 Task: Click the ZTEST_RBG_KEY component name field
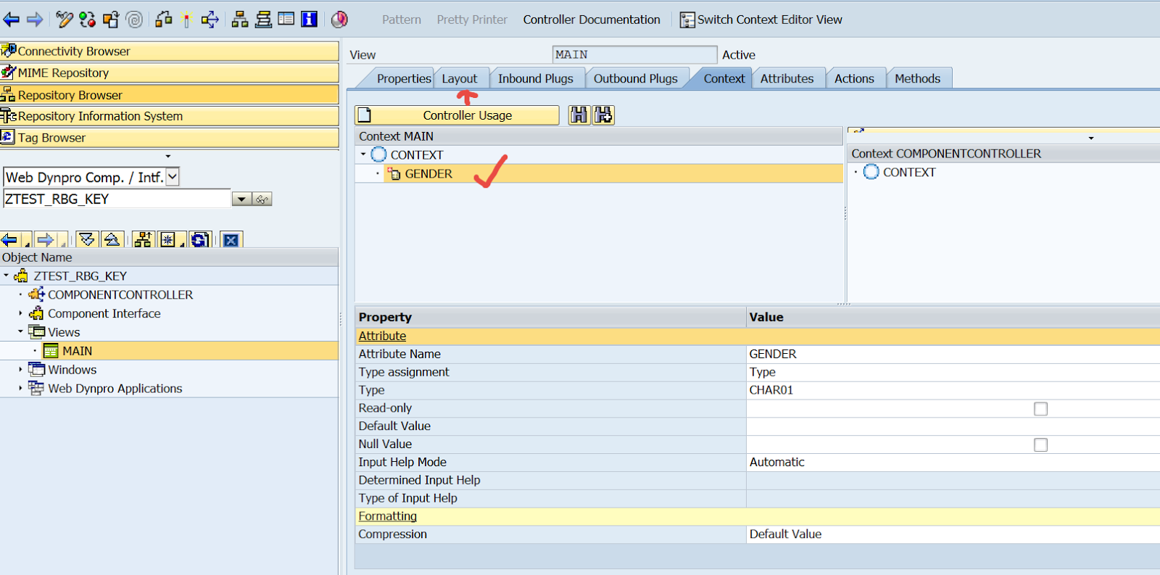tap(116, 199)
